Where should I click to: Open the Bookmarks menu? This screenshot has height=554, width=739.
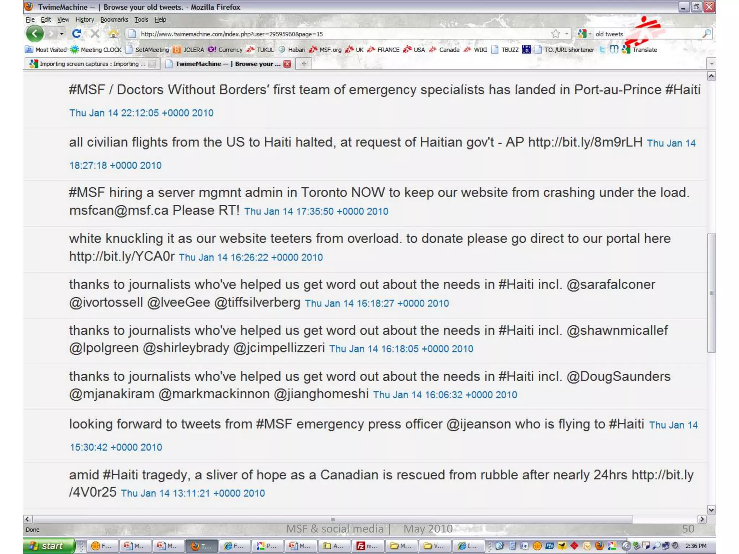click(x=114, y=19)
